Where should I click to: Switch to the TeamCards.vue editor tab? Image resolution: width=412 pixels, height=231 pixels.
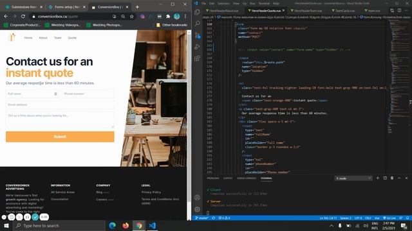343,11
